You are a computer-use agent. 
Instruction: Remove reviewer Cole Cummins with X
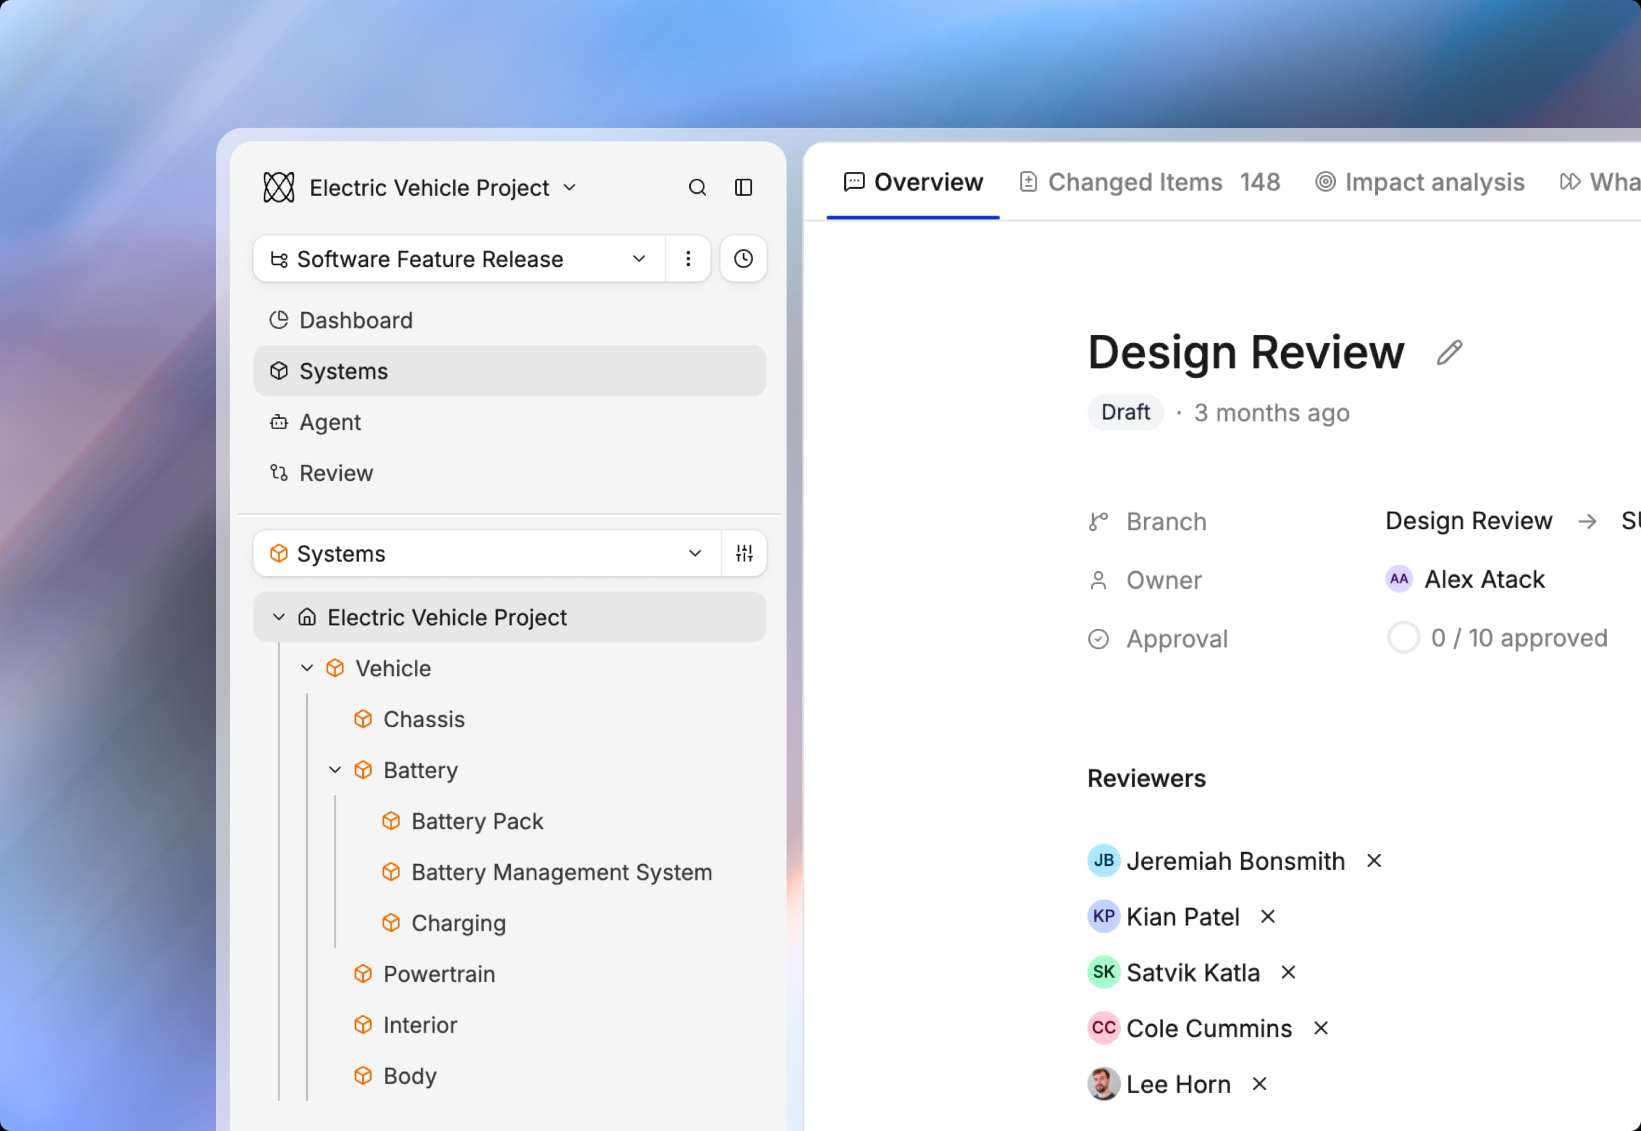(x=1321, y=1028)
